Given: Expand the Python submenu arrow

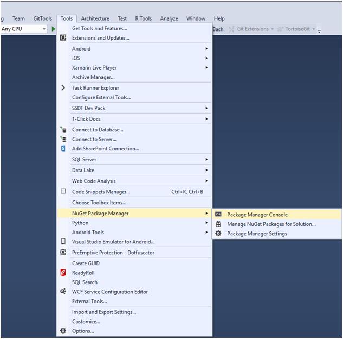Looking at the screenshot, I should click(x=206, y=223).
